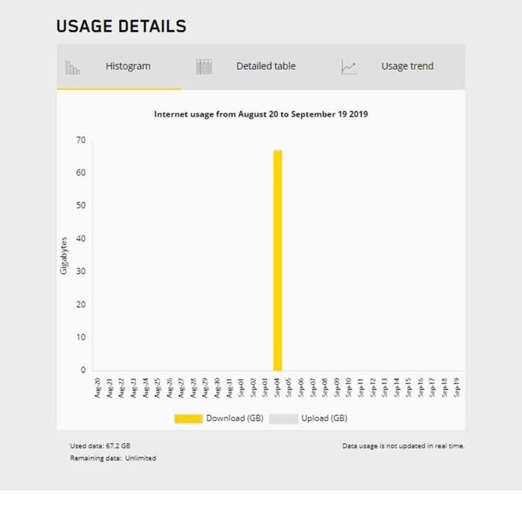This screenshot has width=522, height=512.
Task: Select the Usage trend tab
Action: pos(407,67)
